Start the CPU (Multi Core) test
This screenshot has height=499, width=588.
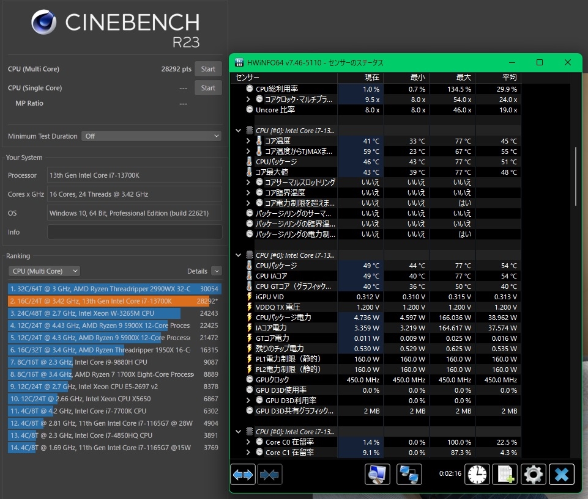pos(208,69)
